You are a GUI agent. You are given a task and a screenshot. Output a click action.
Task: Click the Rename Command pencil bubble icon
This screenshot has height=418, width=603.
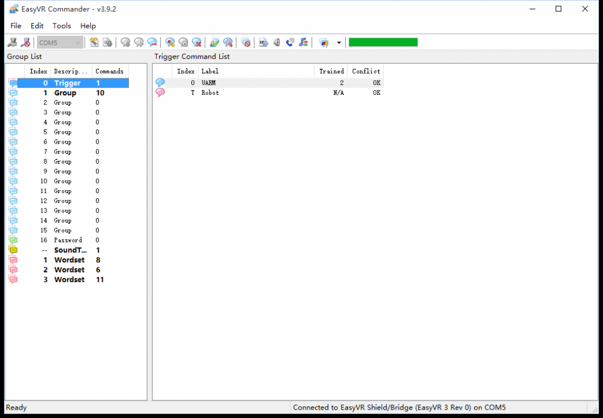tap(170, 42)
